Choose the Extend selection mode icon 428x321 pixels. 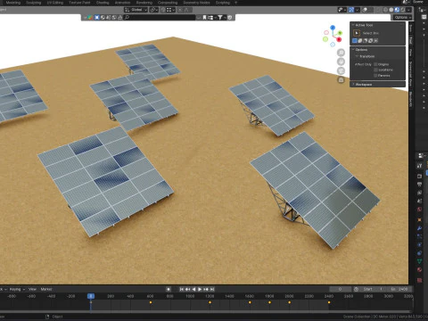click(360, 40)
